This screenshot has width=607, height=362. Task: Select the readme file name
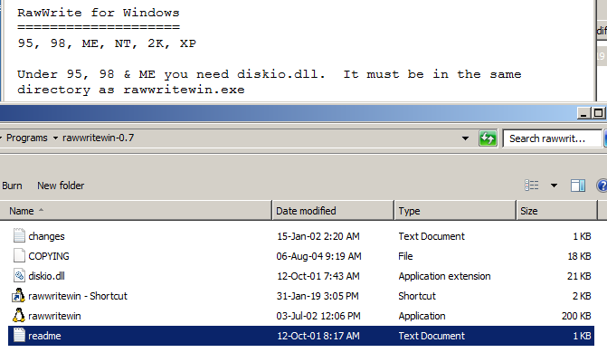(x=44, y=336)
